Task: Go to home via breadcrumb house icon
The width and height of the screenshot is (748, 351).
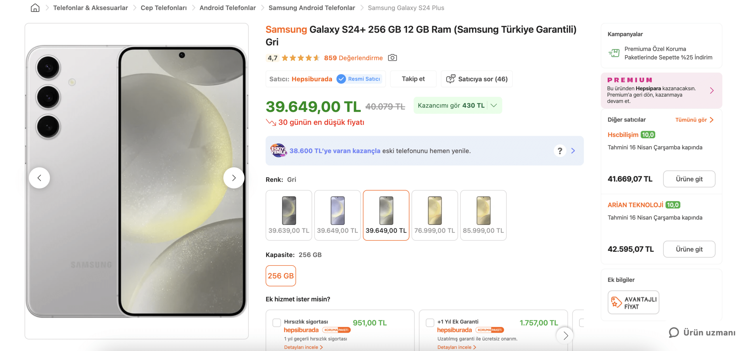Action: point(35,8)
